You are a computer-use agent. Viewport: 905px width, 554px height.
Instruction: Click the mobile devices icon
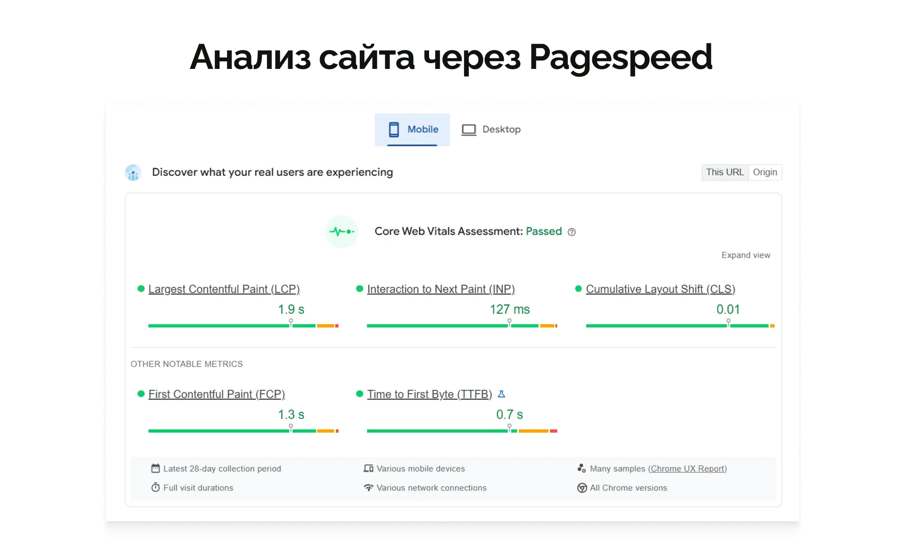368,469
